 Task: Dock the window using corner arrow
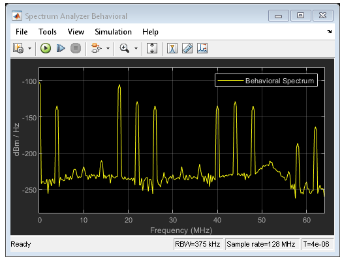coord(329,32)
